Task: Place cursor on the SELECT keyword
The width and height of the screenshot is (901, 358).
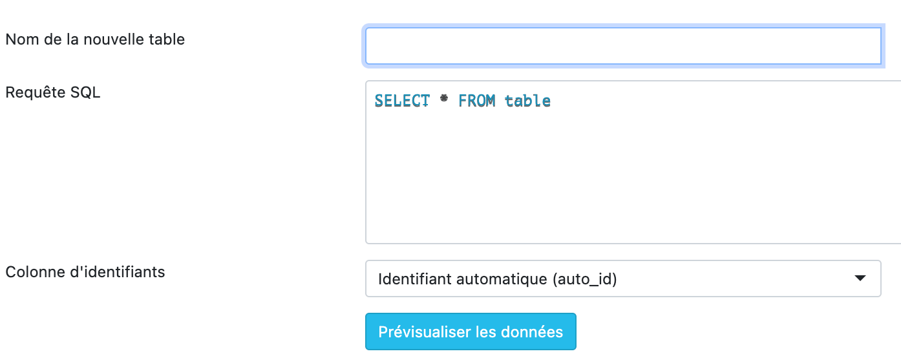Action: (402, 101)
